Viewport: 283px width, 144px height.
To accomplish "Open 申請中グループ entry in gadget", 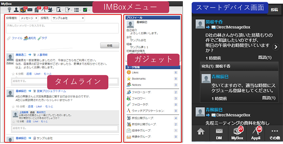I will click(141, 137).
